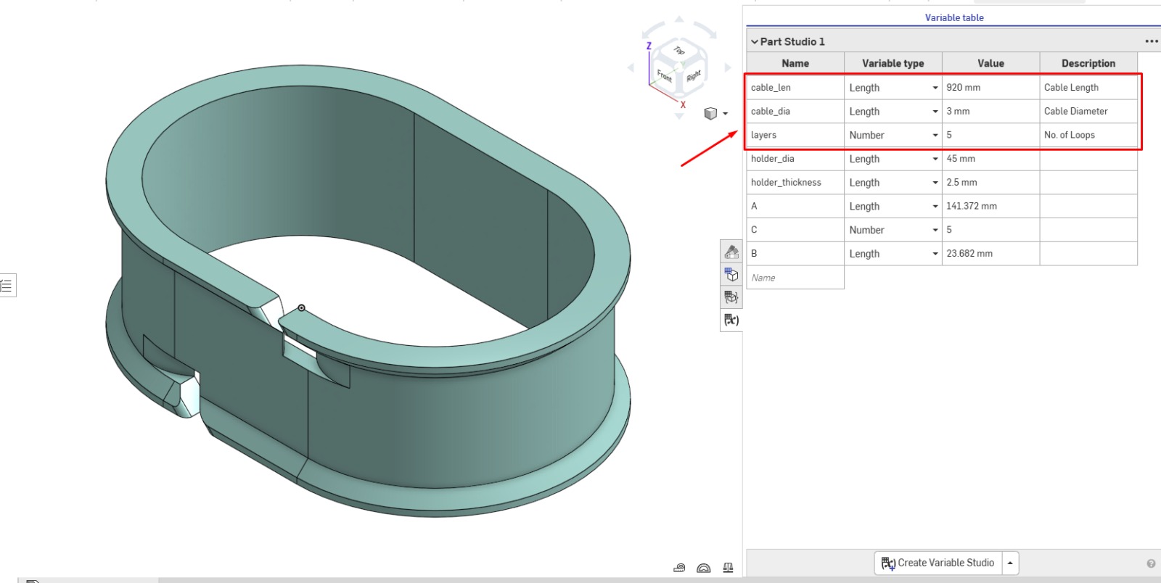Viewport: 1161px width, 583px height.
Task: Open the appearance panel icon
Action: coord(731,252)
